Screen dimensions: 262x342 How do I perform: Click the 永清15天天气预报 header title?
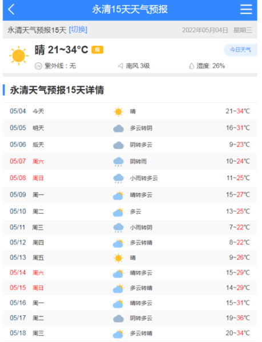(130, 9)
